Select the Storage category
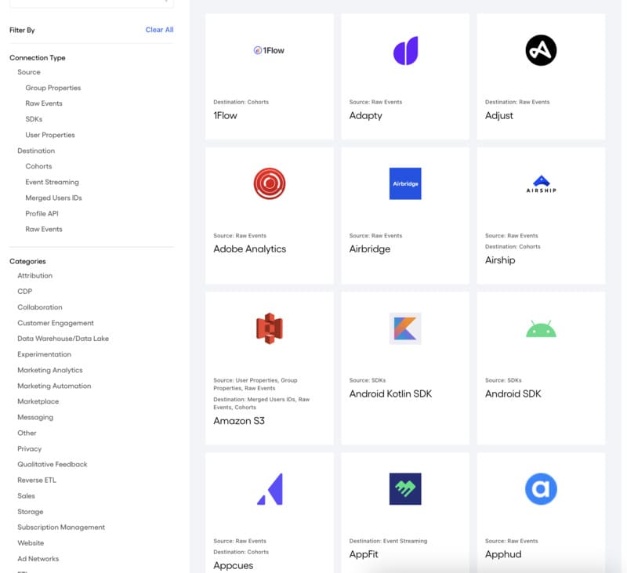 [30, 511]
